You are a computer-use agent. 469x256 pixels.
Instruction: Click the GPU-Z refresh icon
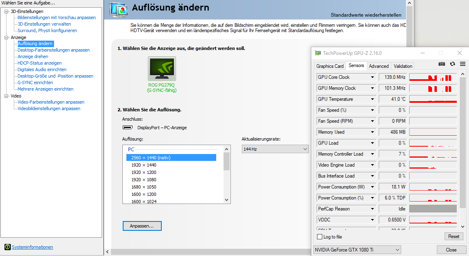452,64
